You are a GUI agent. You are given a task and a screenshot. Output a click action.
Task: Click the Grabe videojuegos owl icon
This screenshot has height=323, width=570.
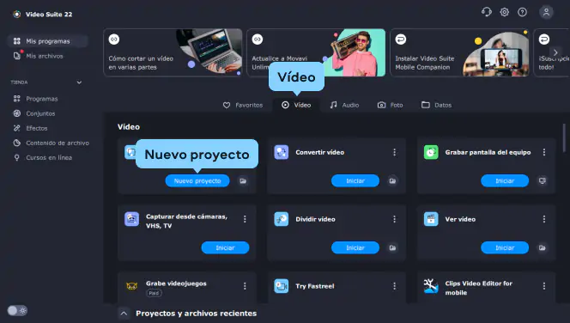pyautogui.click(x=131, y=286)
